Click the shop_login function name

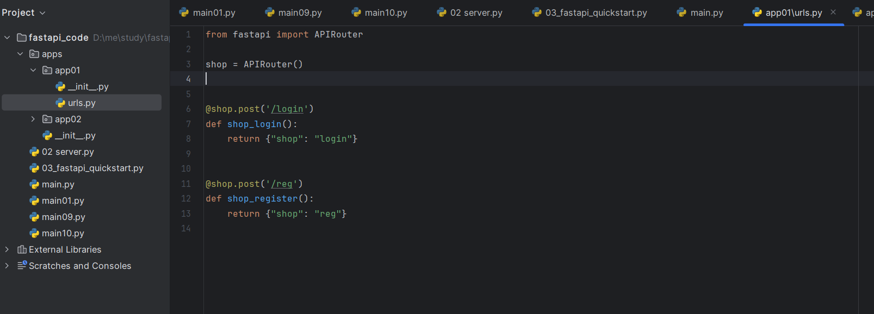[255, 124]
